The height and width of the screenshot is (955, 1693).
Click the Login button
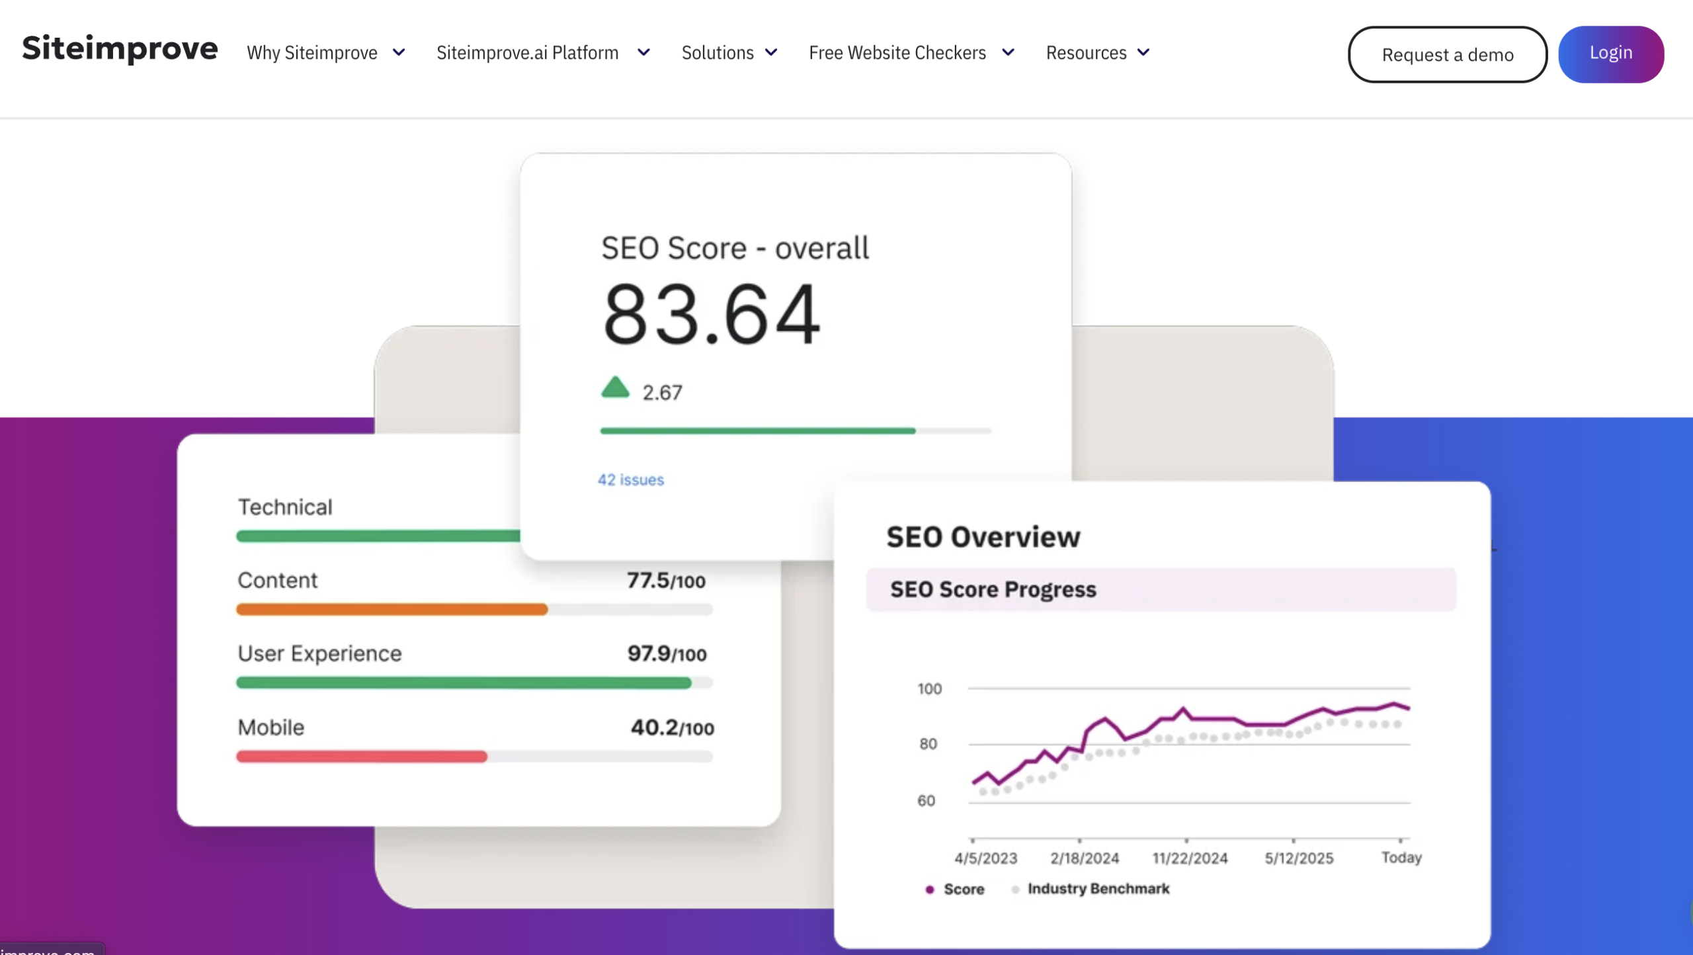click(x=1611, y=54)
